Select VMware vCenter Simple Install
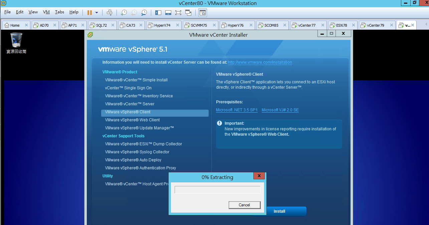The width and height of the screenshot is (429, 225). pyautogui.click(x=136, y=80)
